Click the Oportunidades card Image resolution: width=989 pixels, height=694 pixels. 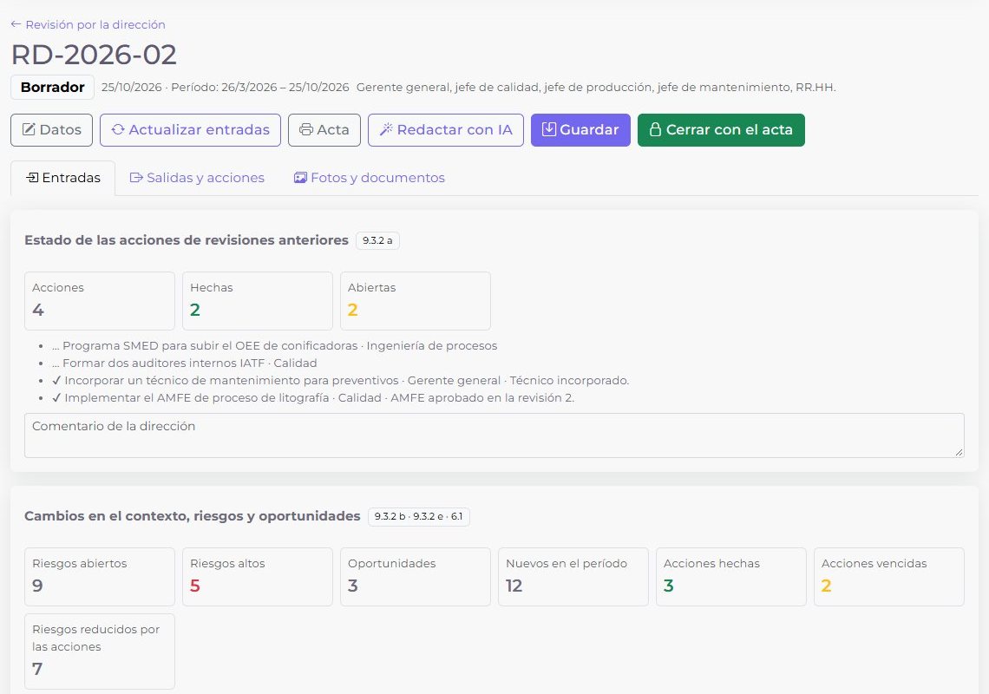click(x=415, y=577)
